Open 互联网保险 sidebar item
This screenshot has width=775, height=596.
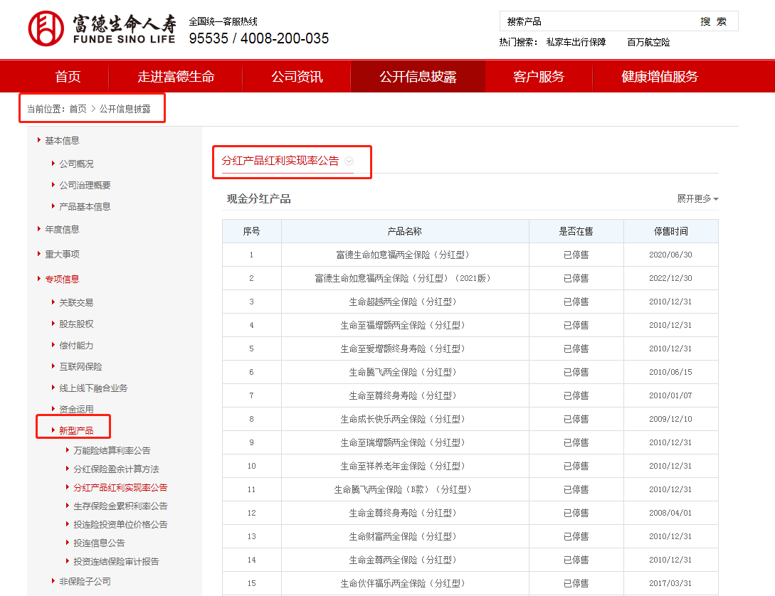coord(80,366)
